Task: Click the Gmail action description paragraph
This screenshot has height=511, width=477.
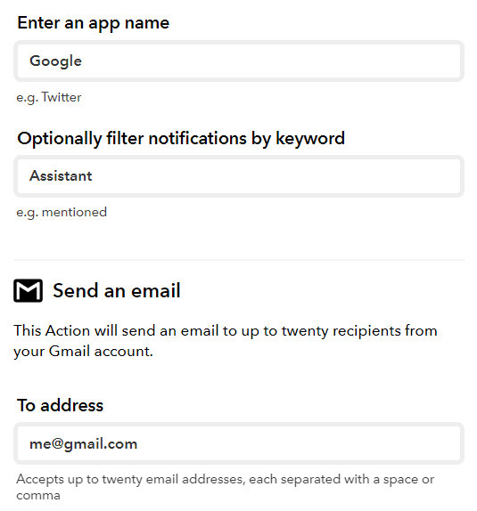Action: point(226,341)
